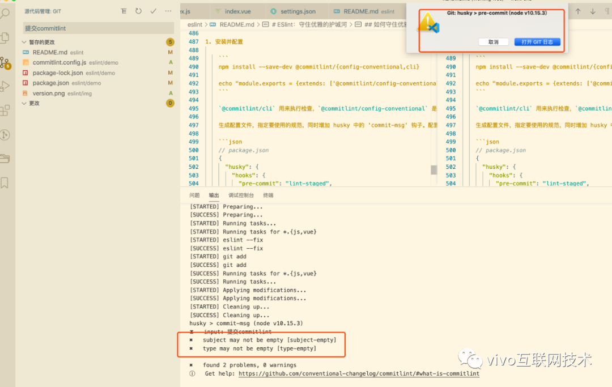This screenshot has height=387, width=612.
Task: Click line number 490 in left editor
Action: click(x=194, y=67)
